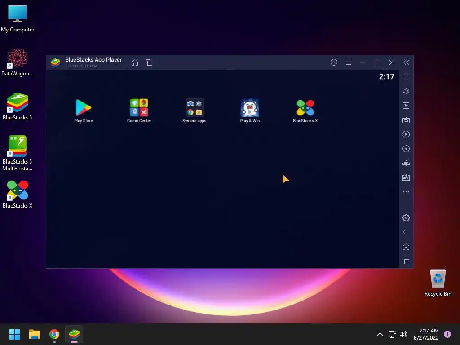Maximize the BlueStacks App Player window

point(377,62)
